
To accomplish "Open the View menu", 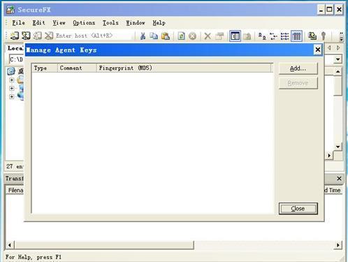I will [59, 22].
